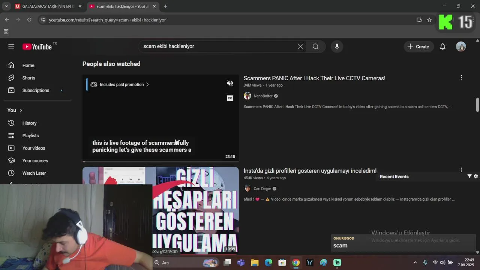480x270 pixels.
Task: Bookmark this page with the star
Action: click(x=429, y=20)
